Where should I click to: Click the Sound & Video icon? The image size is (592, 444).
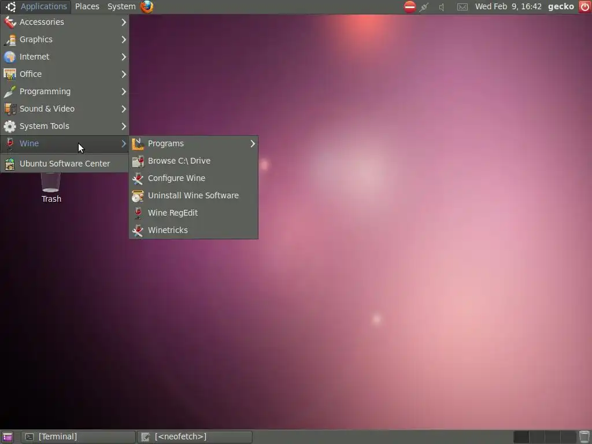point(10,109)
